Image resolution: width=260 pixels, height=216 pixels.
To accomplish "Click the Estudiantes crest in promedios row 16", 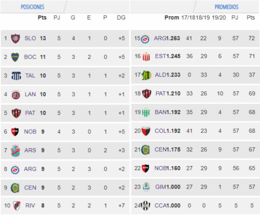I will tap(146, 57).
